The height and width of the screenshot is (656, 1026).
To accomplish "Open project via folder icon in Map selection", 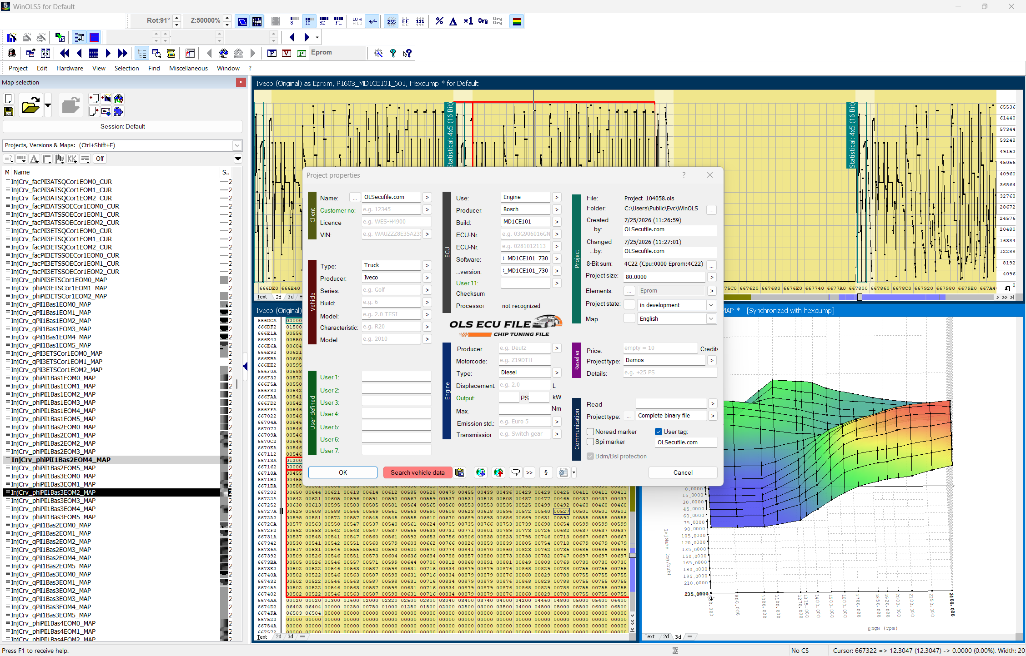I will (31, 105).
